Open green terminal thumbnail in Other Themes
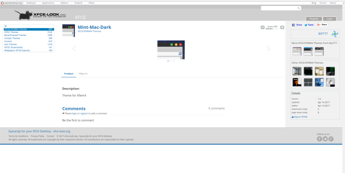 click(x=331, y=71)
